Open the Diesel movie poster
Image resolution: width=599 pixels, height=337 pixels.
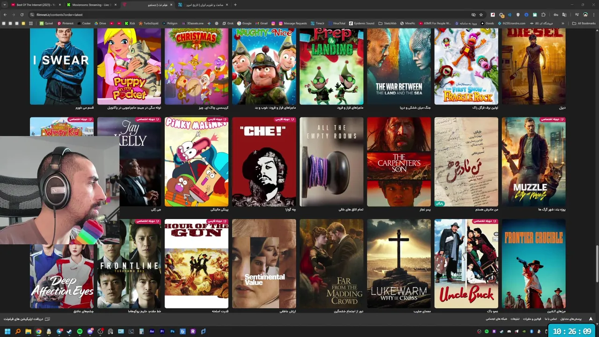pyautogui.click(x=533, y=66)
